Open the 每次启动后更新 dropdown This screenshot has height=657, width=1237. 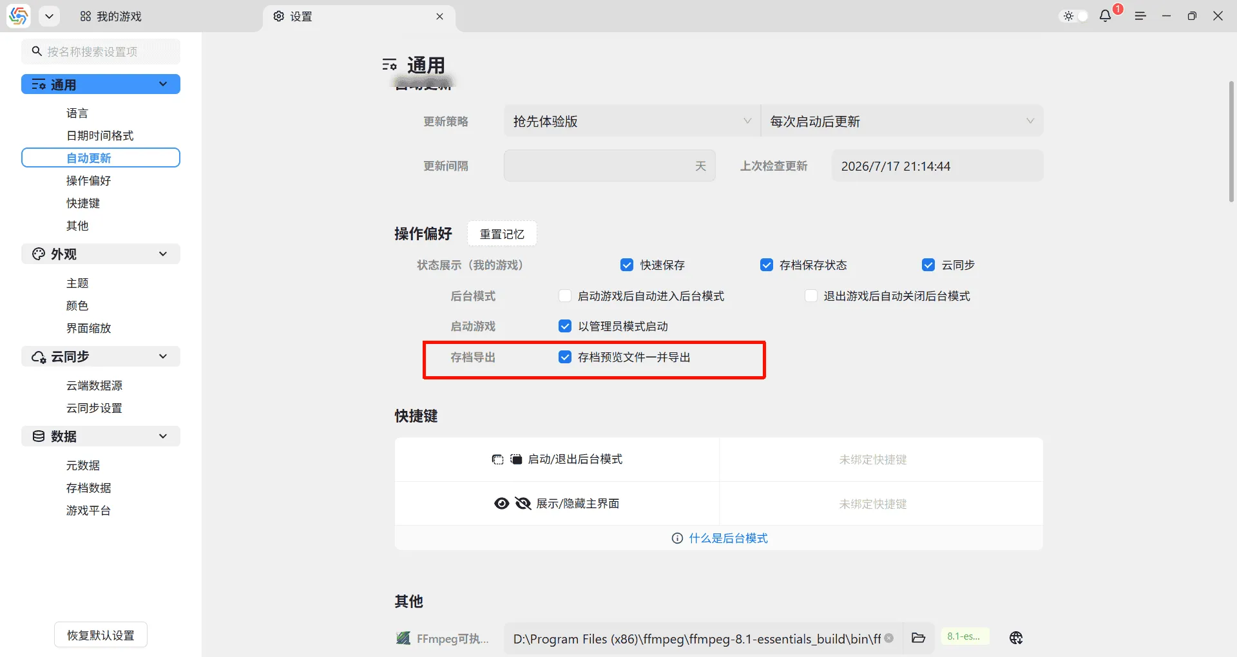pos(902,121)
